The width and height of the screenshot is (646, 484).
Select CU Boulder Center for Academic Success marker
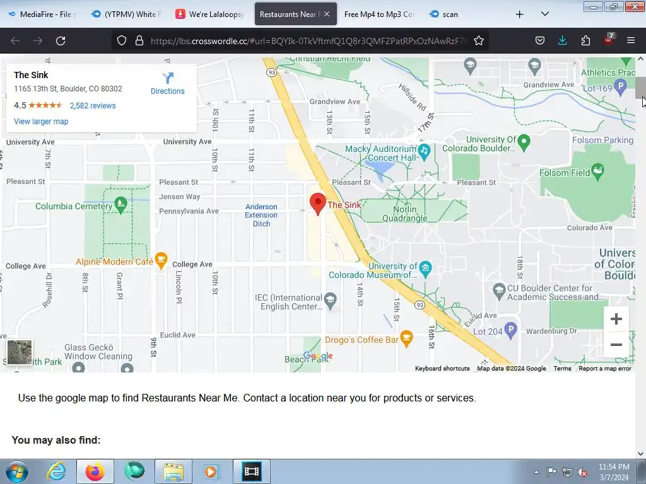[x=499, y=291]
